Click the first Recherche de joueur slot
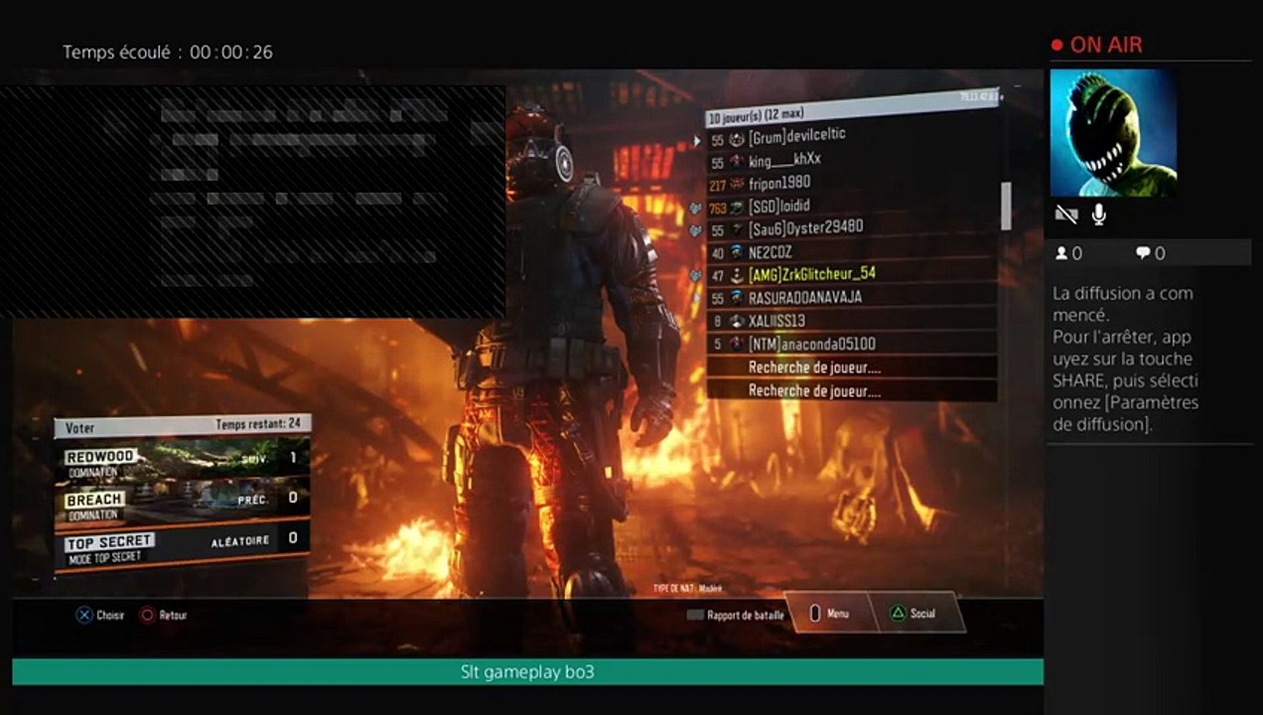The height and width of the screenshot is (715, 1263). coord(851,367)
